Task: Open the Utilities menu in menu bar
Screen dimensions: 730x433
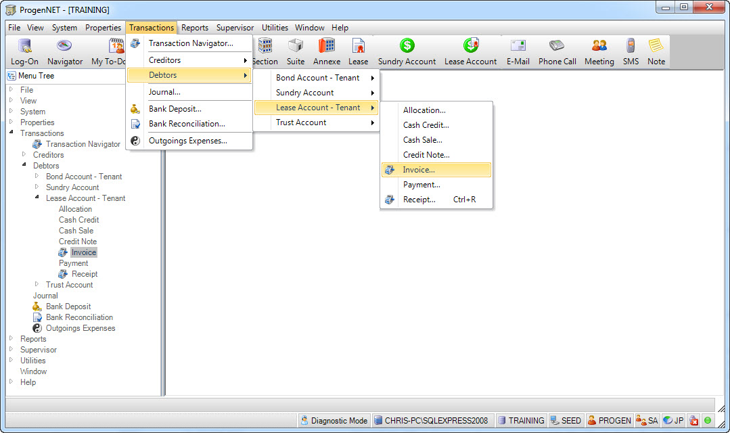Action: [x=275, y=28]
